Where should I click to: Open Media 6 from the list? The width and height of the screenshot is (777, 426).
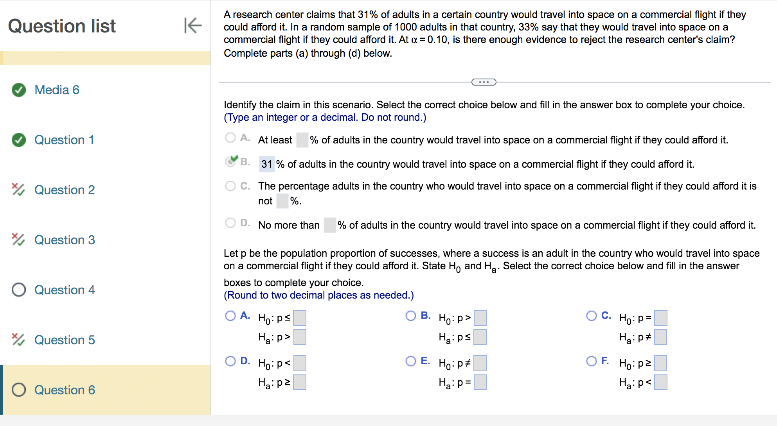click(56, 89)
